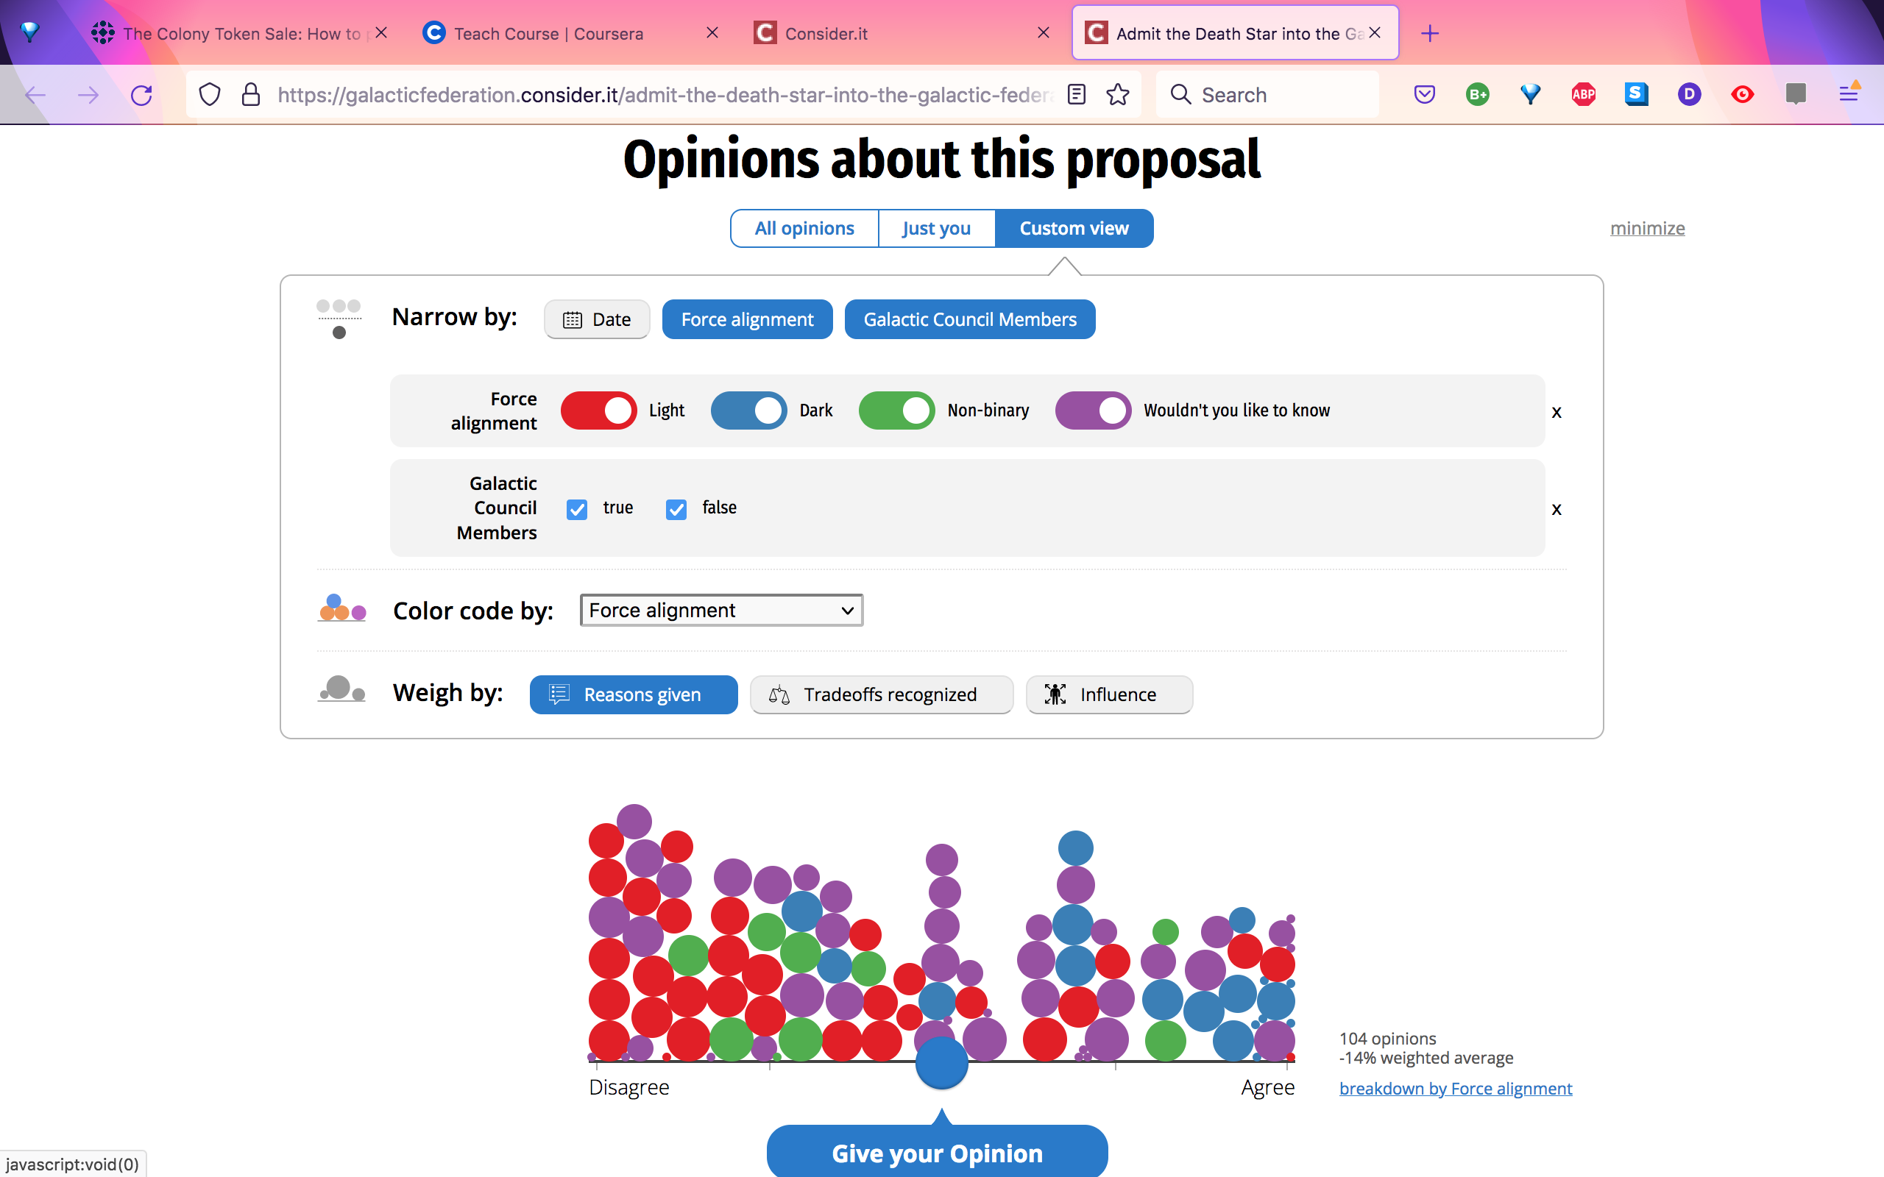1884x1177 pixels.
Task: Uncheck the false Galactic Council checkbox
Action: tap(676, 509)
